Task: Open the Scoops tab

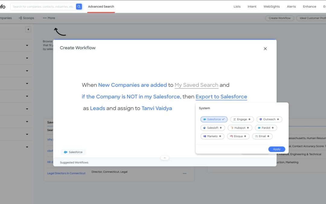Action: click(x=26, y=18)
